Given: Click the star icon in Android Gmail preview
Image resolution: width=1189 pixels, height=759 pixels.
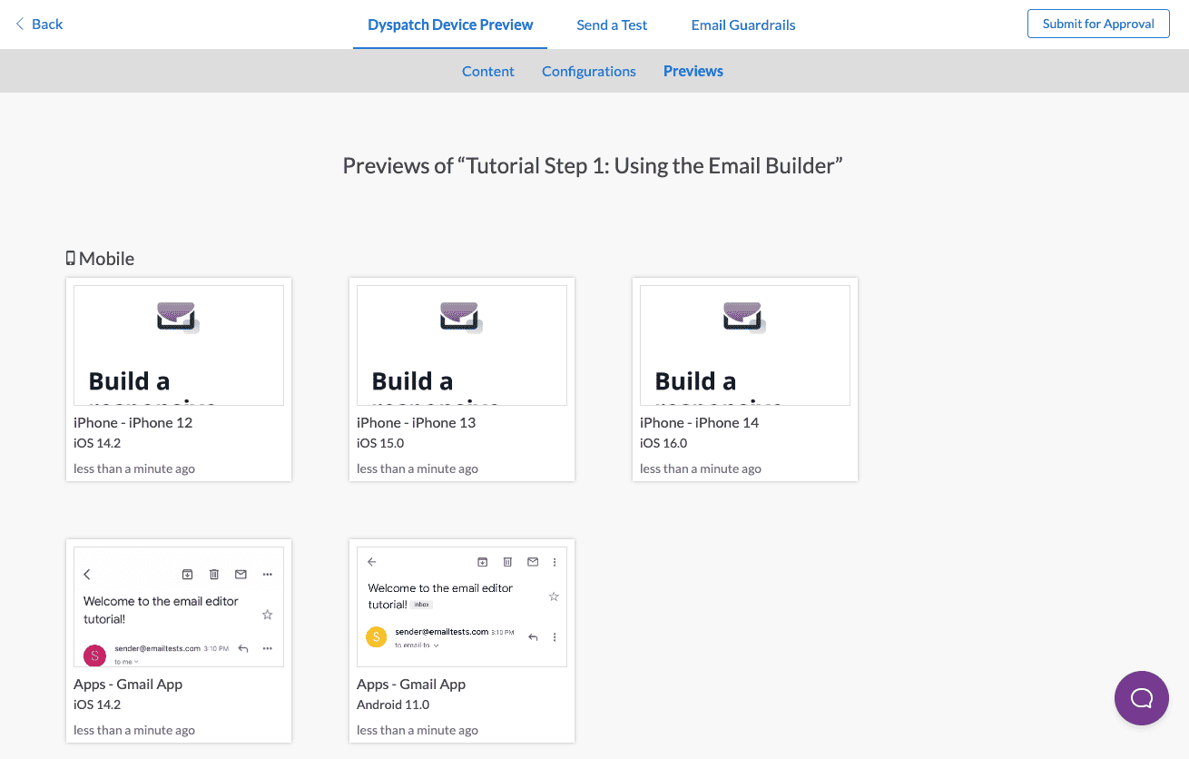Looking at the screenshot, I should click(x=554, y=596).
